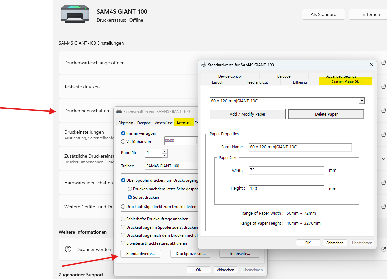The width and height of the screenshot is (387, 279).
Task: Decrease Priorität with the down arrow
Action: (x=164, y=155)
